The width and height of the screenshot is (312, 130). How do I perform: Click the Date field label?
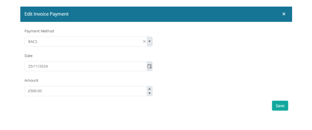(28, 56)
